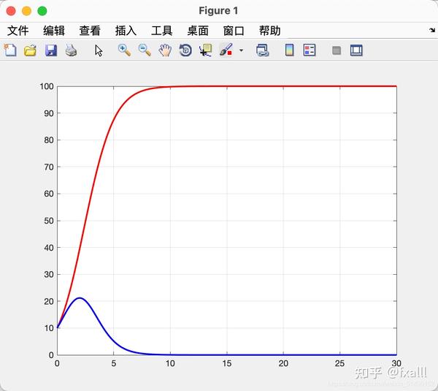Open the 帮助 menu
Screen dimensions: 438x391
pos(270,31)
